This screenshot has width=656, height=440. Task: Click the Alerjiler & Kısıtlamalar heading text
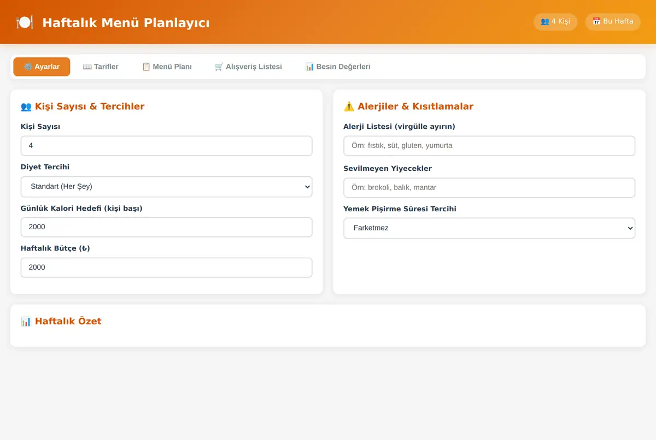pyautogui.click(x=415, y=106)
